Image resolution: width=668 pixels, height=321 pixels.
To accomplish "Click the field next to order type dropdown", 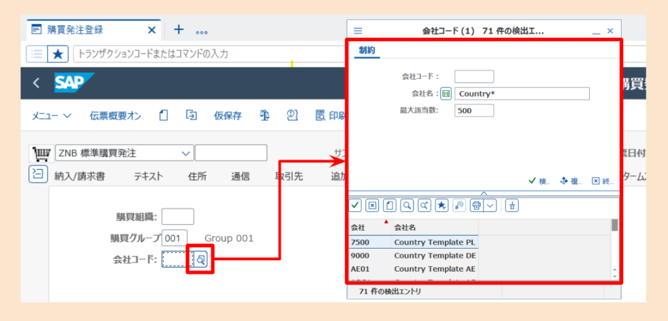I will [231, 153].
